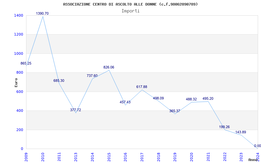Screen dimensions: 261x163
Task: Click the 143.89 data label
Action: point(240,132)
